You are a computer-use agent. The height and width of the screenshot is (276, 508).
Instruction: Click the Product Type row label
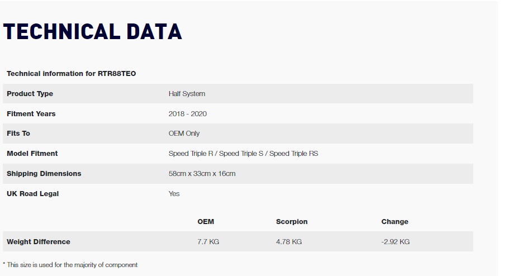30,94
